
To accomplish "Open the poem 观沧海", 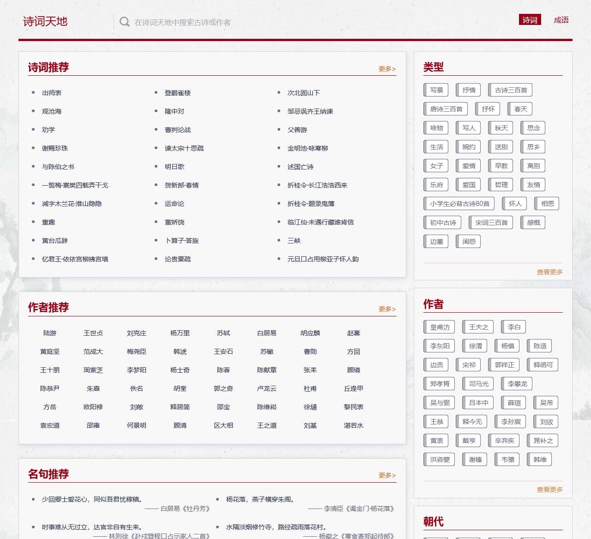I will (x=52, y=111).
